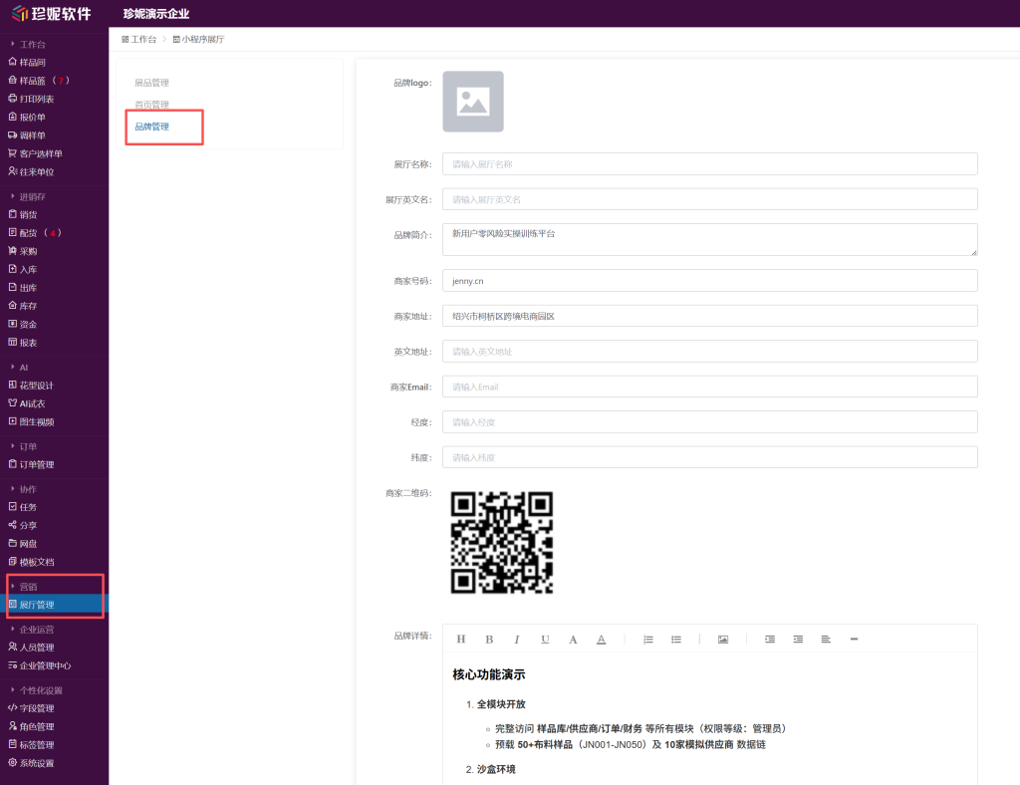Viewport: 1020px width, 785px height.
Task: Click the 商家Email input field
Action: click(x=709, y=387)
